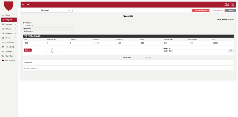
Task: Click the Quotation page title
Action: click(x=128, y=16)
